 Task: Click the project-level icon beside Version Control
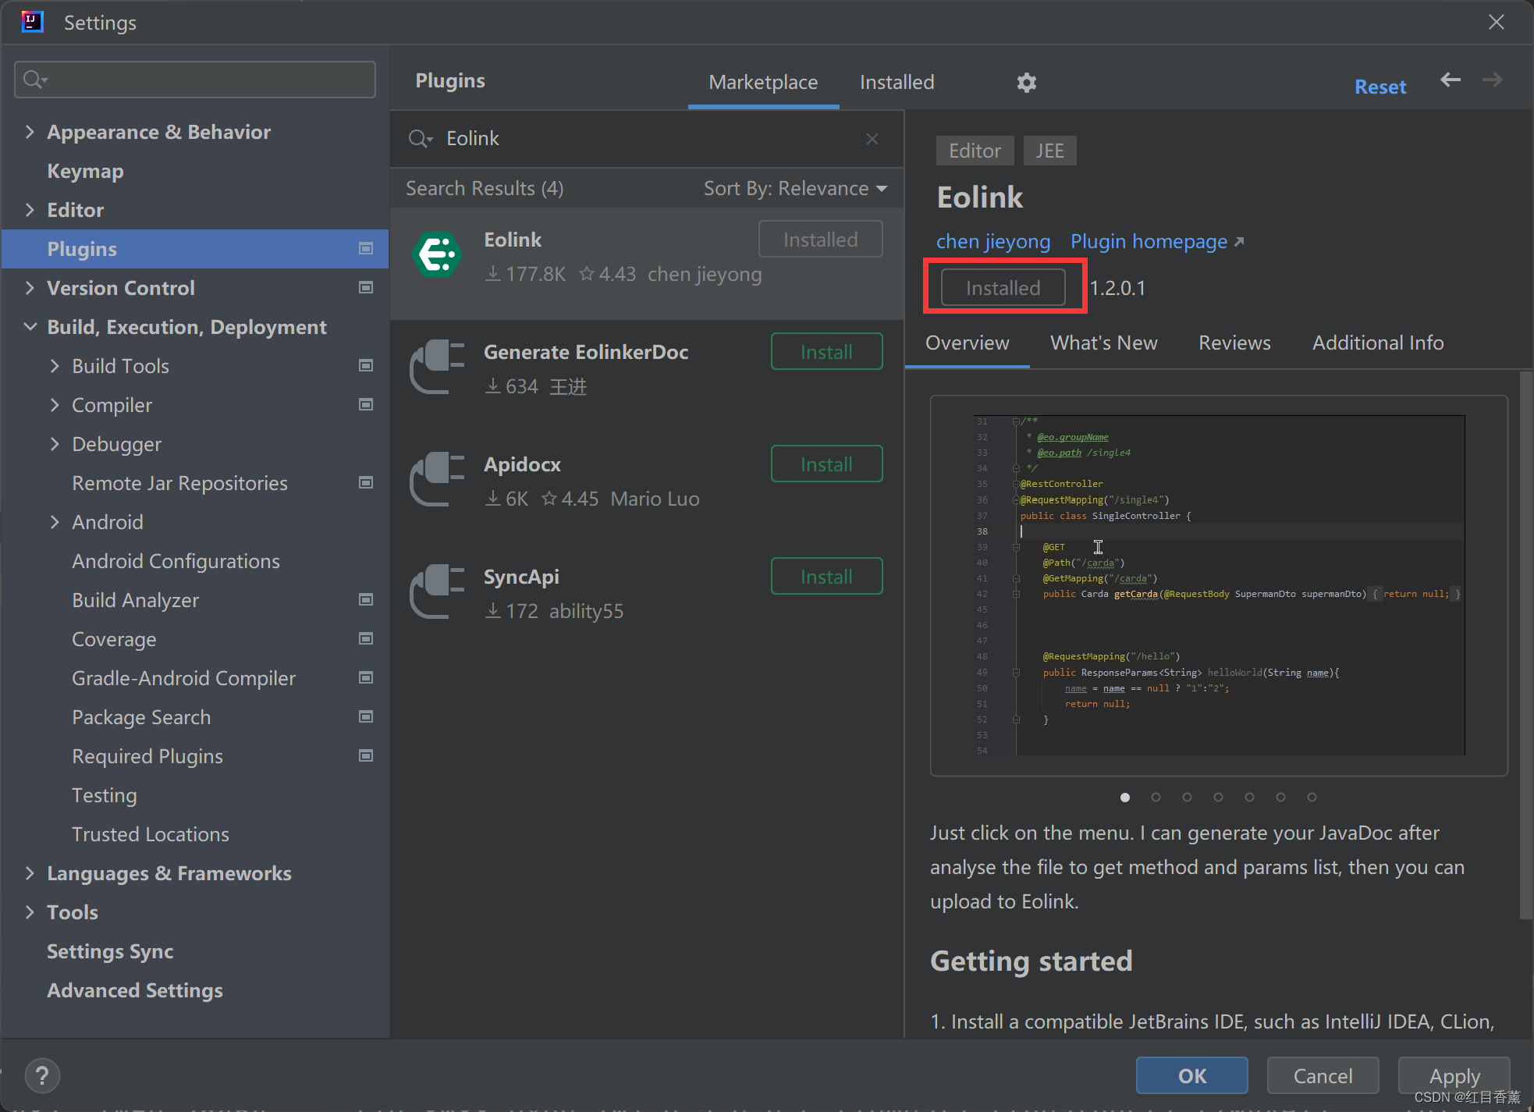[365, 288]
